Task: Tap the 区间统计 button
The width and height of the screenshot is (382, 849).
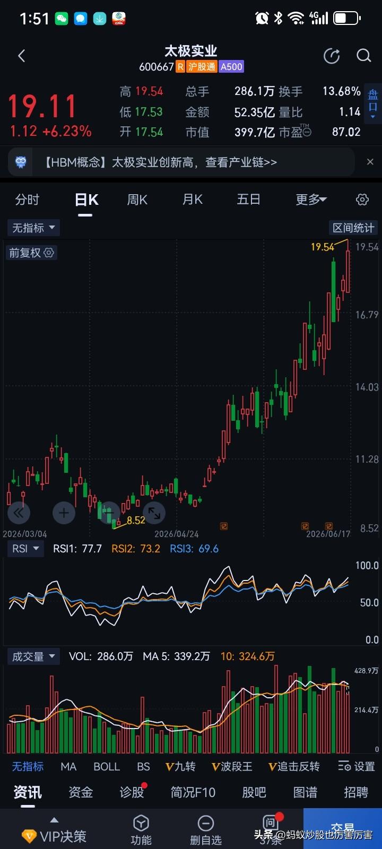Action: click(x=353, y=228)
